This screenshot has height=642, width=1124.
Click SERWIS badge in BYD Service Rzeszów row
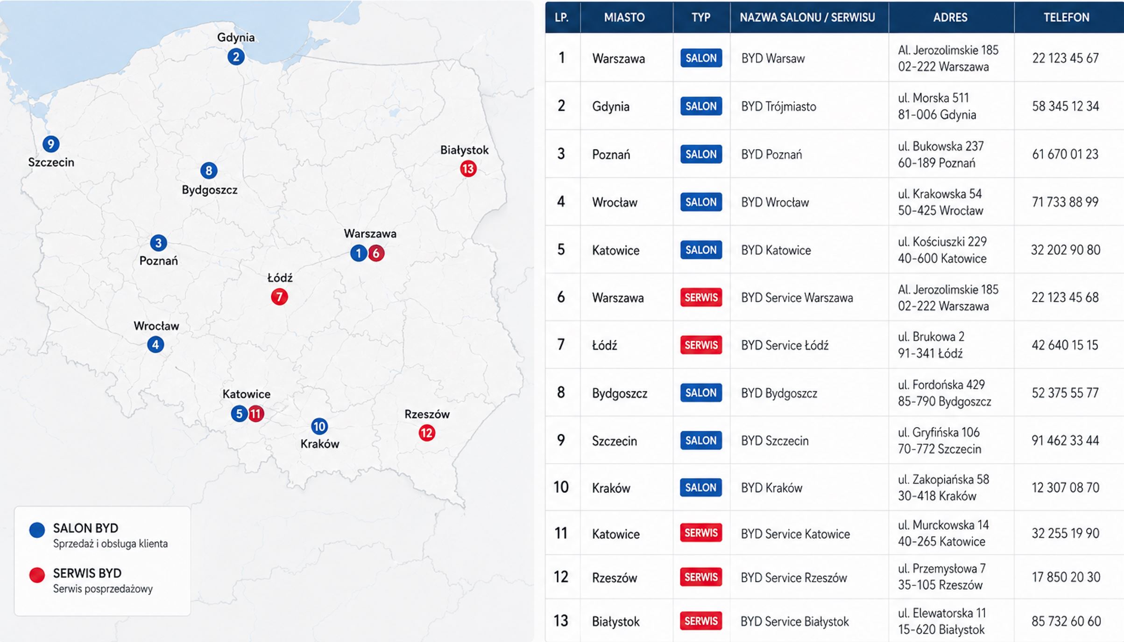click(x=701, y=577)
